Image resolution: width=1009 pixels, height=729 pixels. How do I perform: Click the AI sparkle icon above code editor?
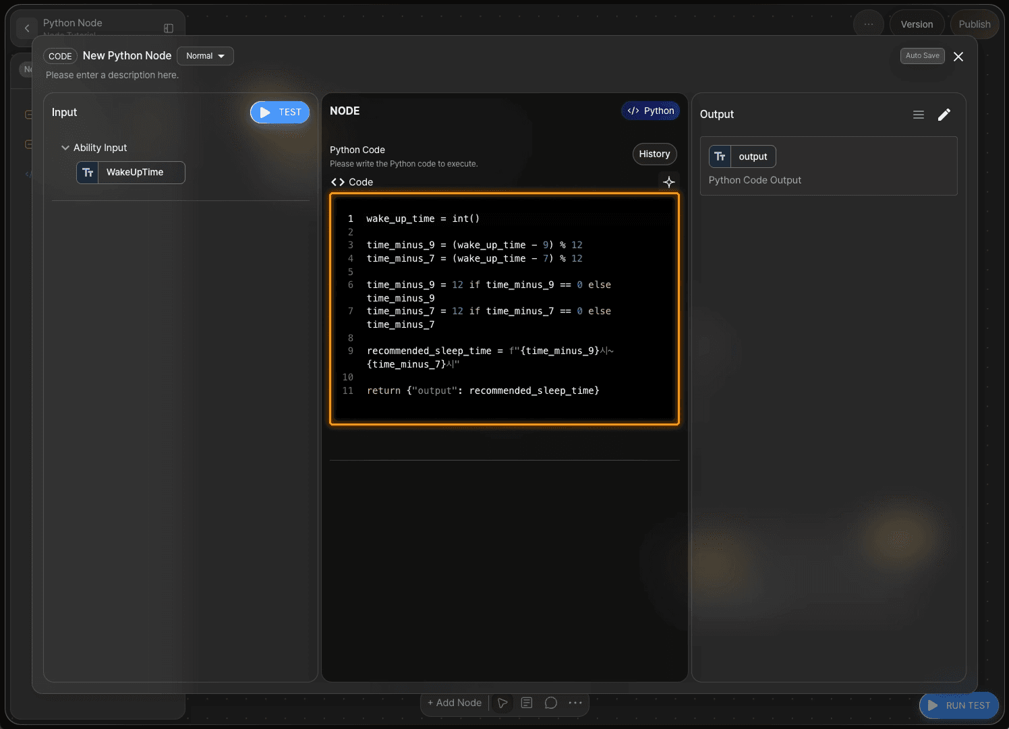[x=668, y=182]
